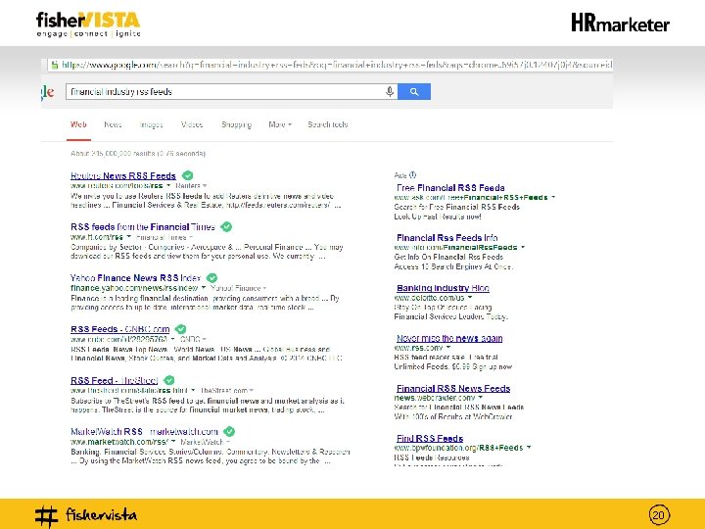
Task: Click the results count text
Action: pyautogui.click(x=138, y=154)
